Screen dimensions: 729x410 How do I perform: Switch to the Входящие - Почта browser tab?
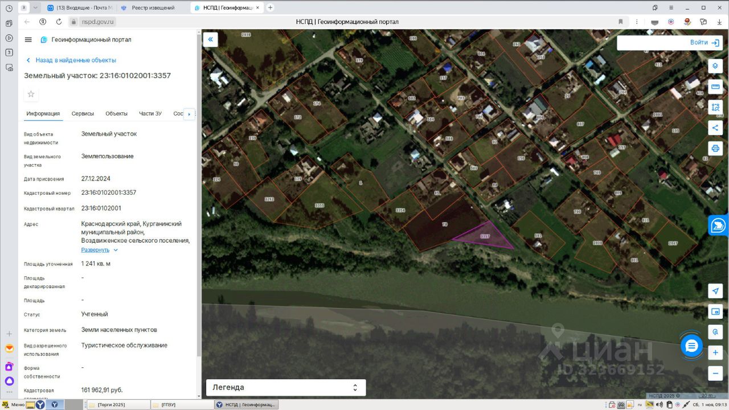point(80,7)
